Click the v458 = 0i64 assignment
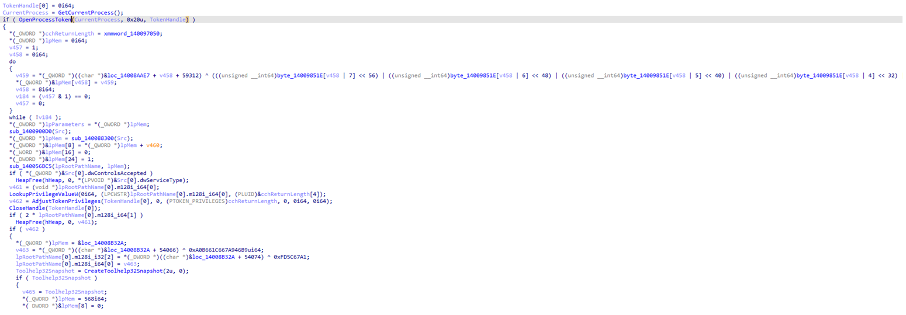906x315 pixels. tap(30, 54)
